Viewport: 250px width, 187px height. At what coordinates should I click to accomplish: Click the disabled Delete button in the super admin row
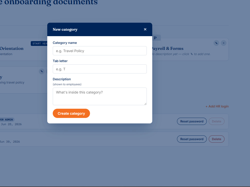click(x=216, y=121)
